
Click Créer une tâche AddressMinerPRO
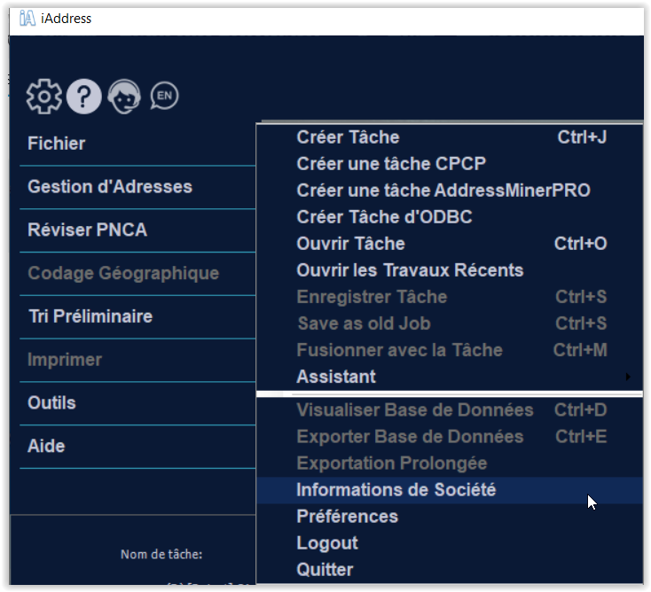tap(443, 191)
